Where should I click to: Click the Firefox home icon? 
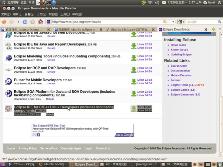40,22
